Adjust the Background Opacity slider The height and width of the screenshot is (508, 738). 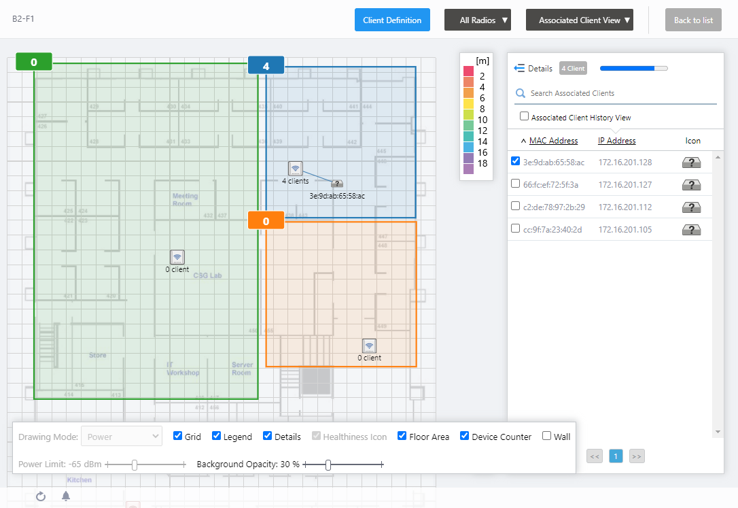click(x=328, y=464)
